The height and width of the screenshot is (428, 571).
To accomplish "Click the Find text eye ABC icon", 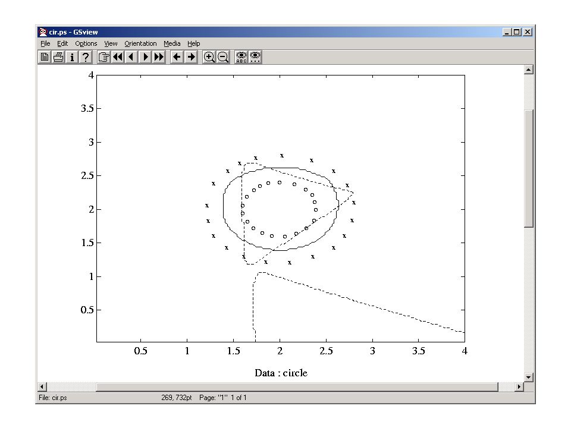I will tap(241, 57).
